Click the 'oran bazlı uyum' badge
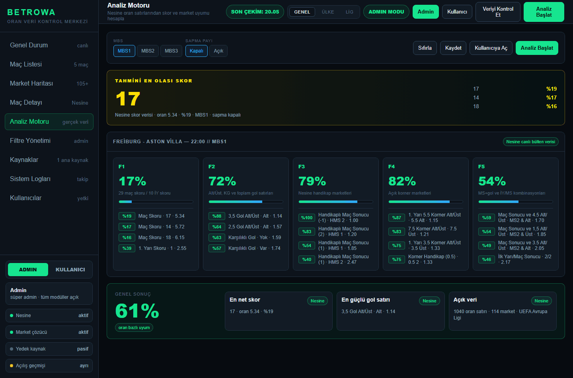Viewport: 573px width, 378px height. [134, 327]
